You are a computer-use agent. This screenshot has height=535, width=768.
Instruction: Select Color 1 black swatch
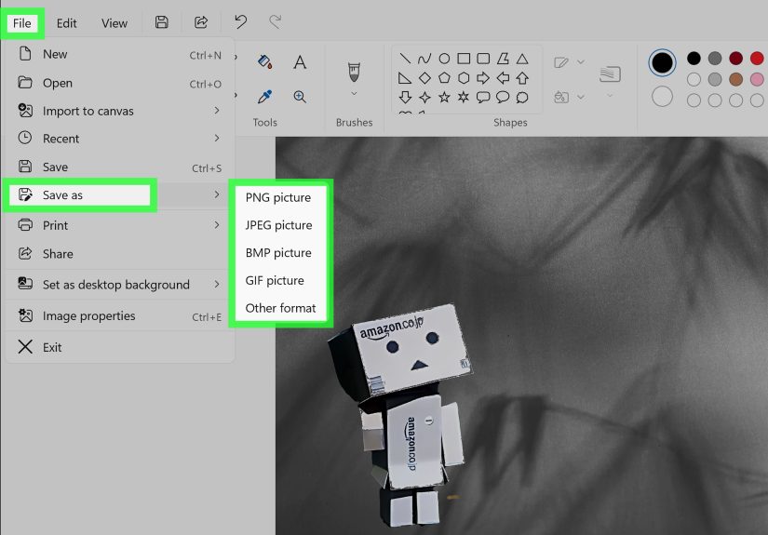coord(662,62)
